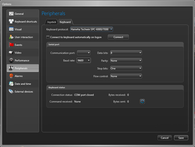This screenshot has height=147, width=195.
Task: Open the Video options category
Action: [23, 53]
